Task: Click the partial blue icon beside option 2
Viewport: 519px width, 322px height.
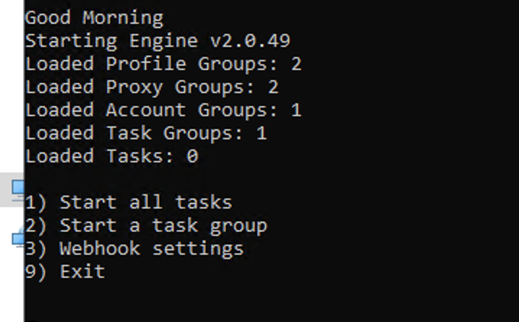Action: click(17, 238)
